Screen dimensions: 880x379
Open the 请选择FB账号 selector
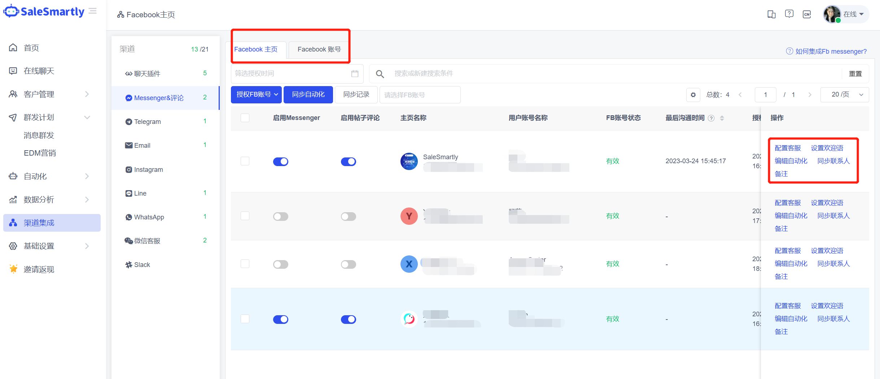click(x=420, y=95)
